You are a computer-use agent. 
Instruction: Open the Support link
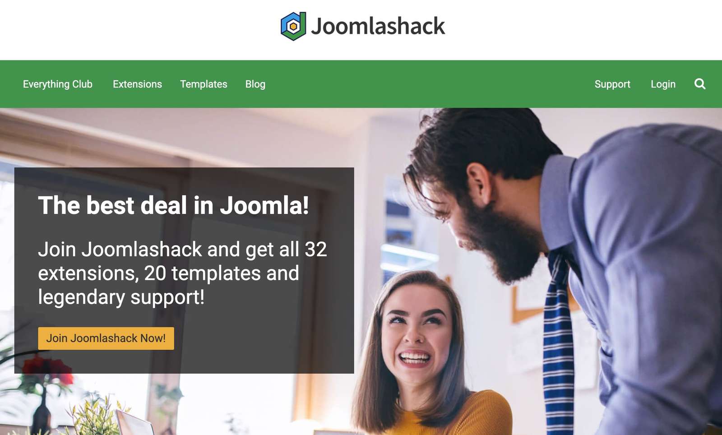612,84
